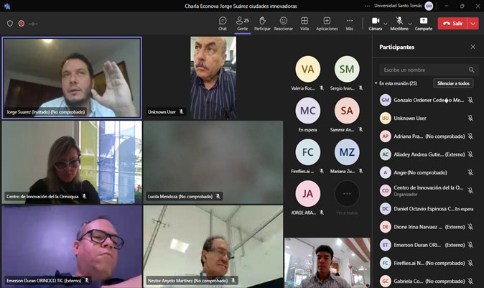This screenshot has width=484, height=288.
Task: Open the dropdown arrow beside Salir
Action: (x=473, y=23)
